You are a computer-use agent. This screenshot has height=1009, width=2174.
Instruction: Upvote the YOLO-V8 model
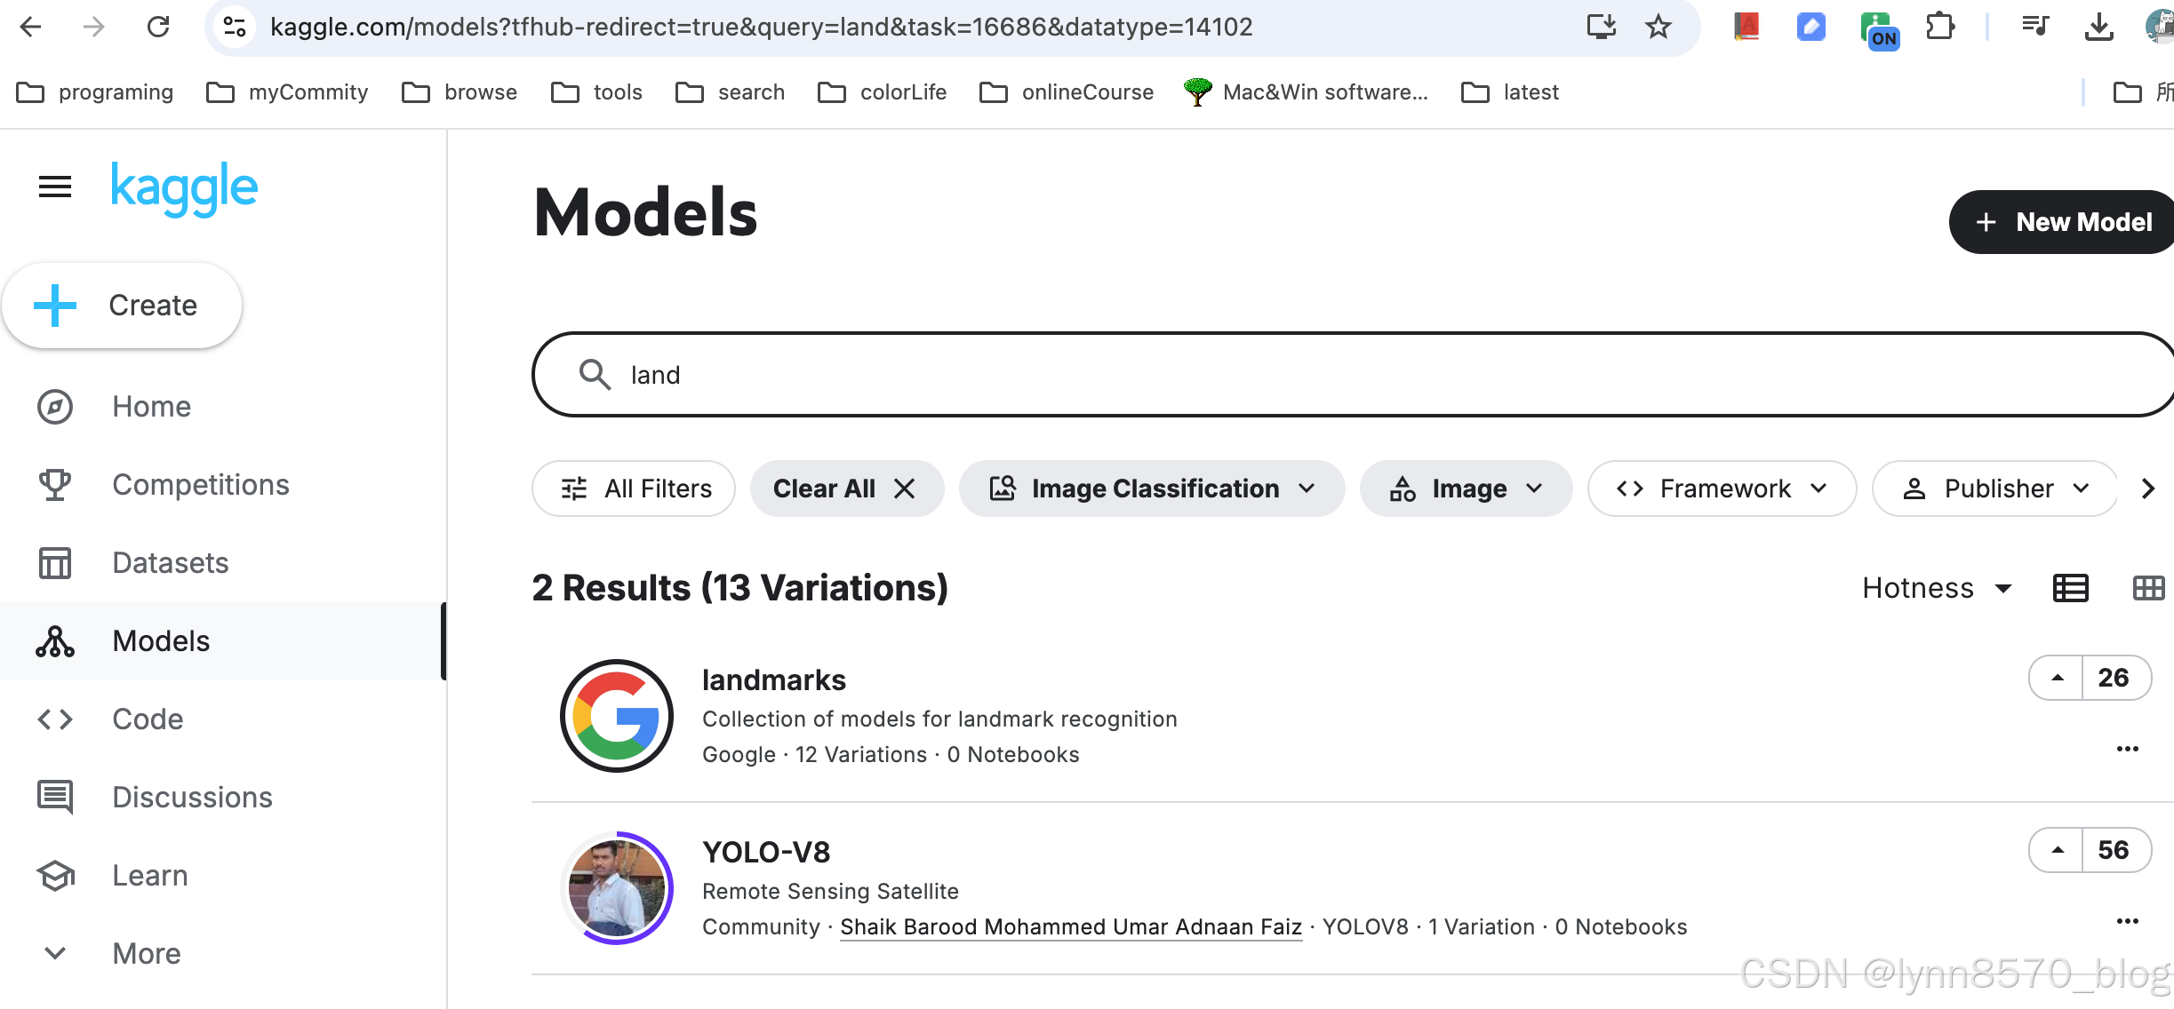(x=2057, y=850)
